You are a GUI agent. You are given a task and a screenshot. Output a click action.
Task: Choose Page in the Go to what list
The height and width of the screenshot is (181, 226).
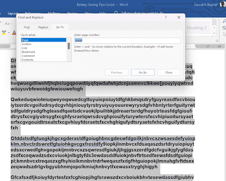(x=44, y=40)
